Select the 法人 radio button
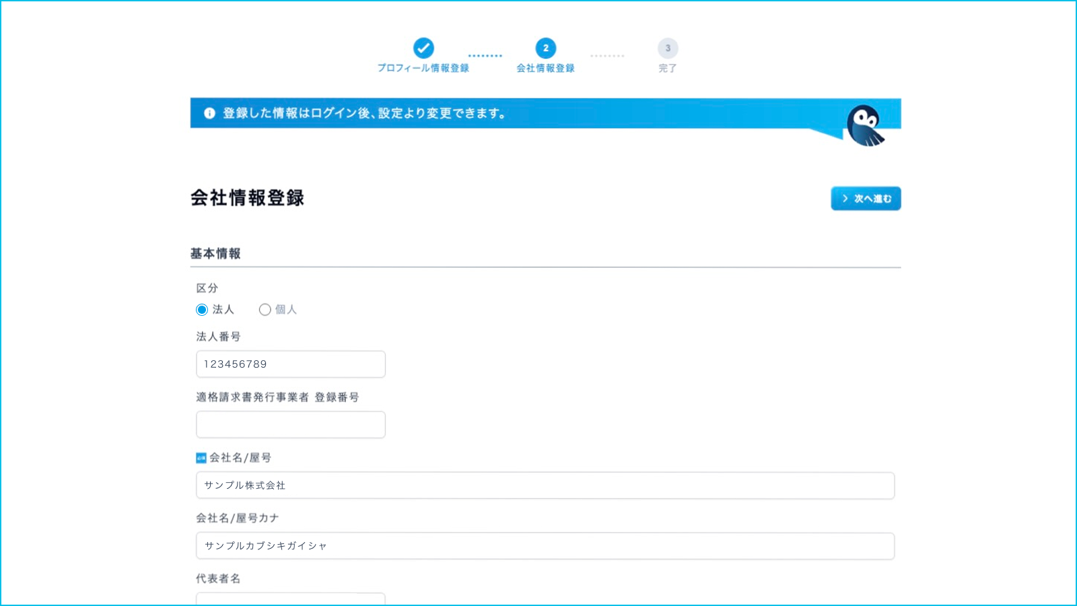Image resolution: width=1077 pixels, height=606 pixels. tap(202, 310)
